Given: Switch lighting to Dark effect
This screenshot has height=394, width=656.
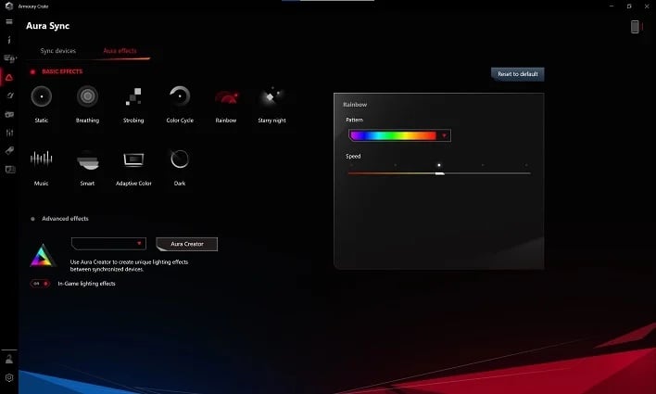Looking at the screenshot, I should (180, 159).
